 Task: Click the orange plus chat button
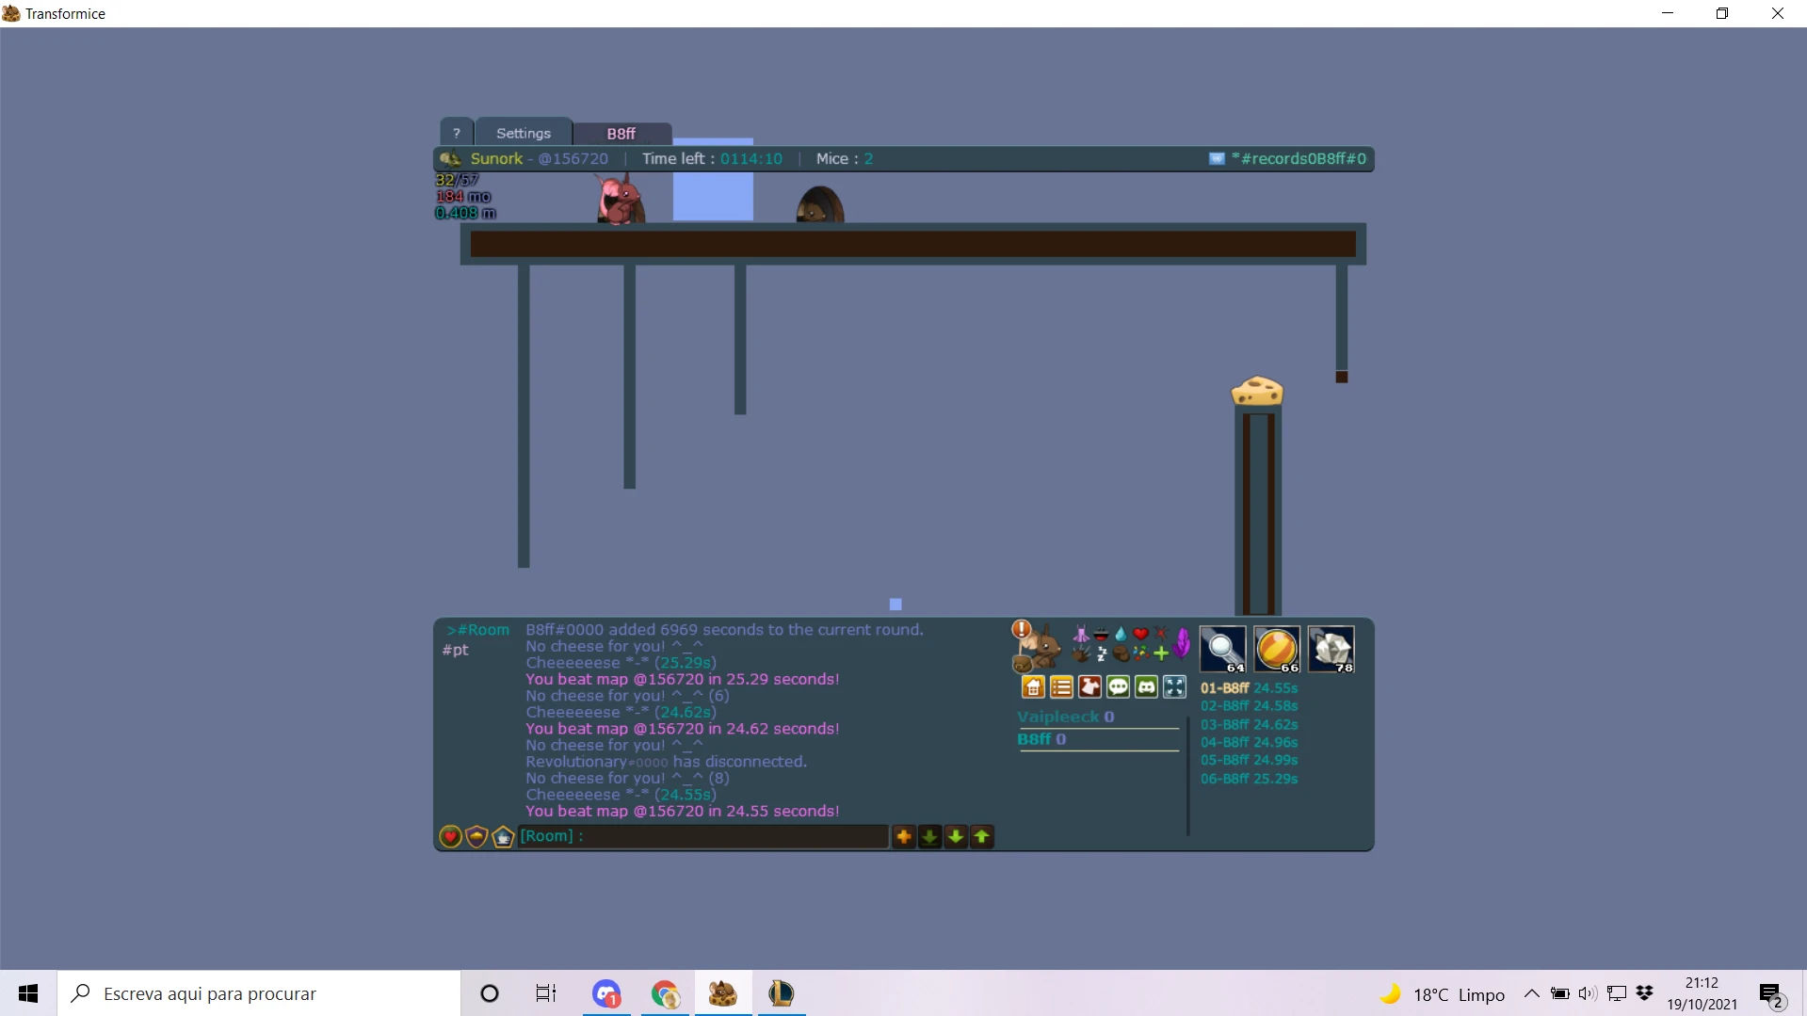pos(903,836)
